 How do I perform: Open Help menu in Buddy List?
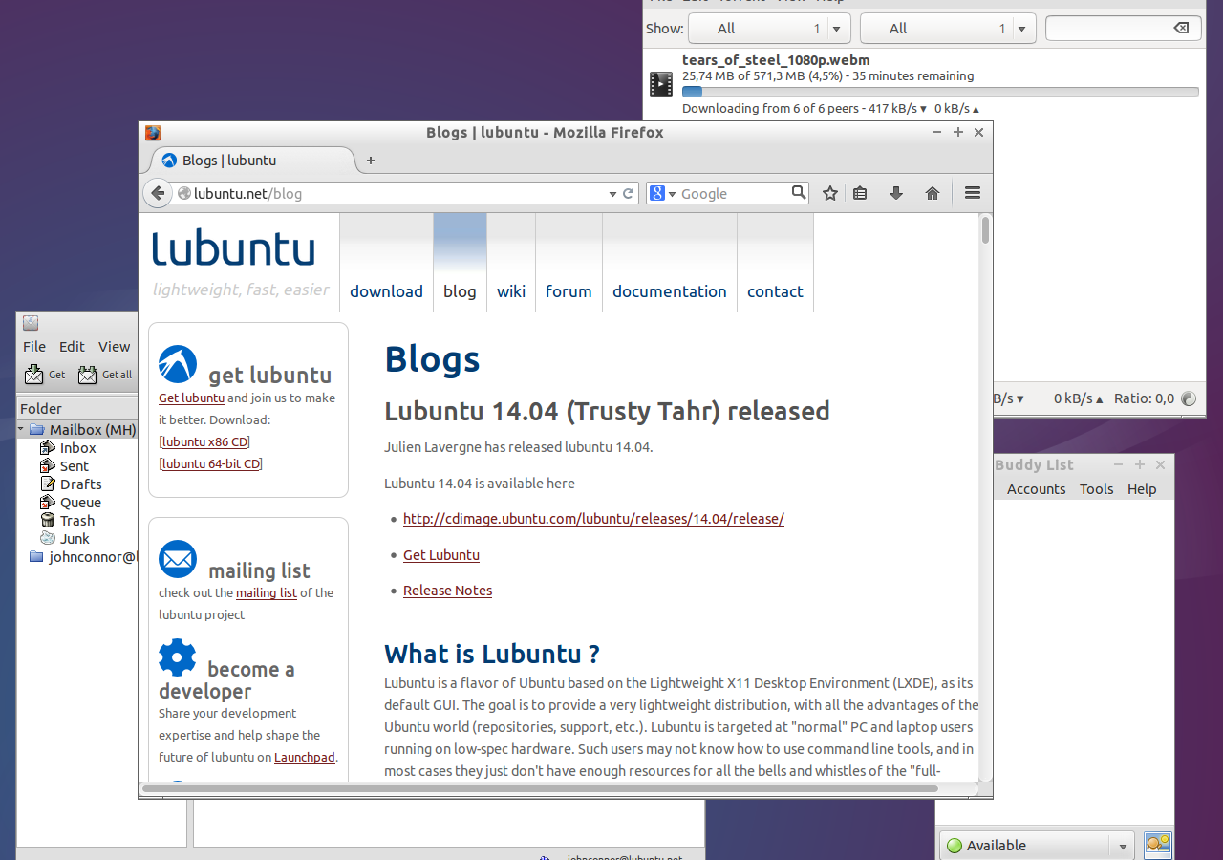pyautogui.click(x=1142, y=489)
